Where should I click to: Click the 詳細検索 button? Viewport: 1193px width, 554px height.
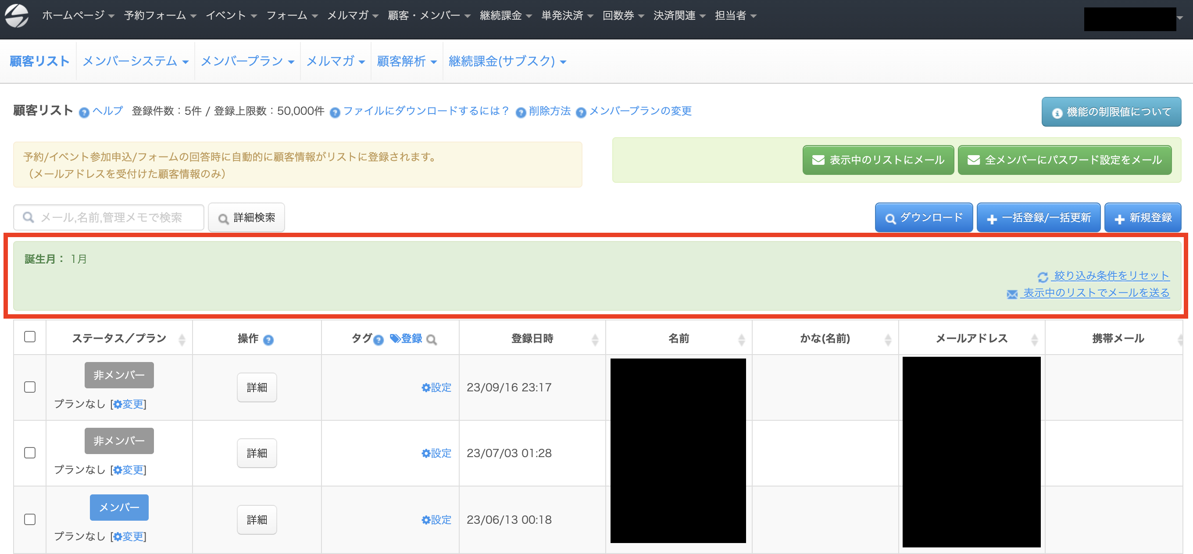[246, 217]
